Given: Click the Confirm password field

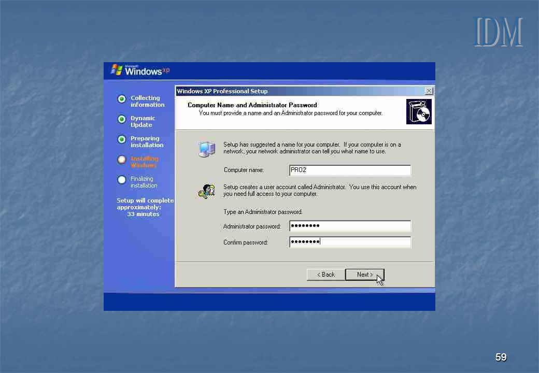Looking at the screenshot, I should [x=350, y=242].
